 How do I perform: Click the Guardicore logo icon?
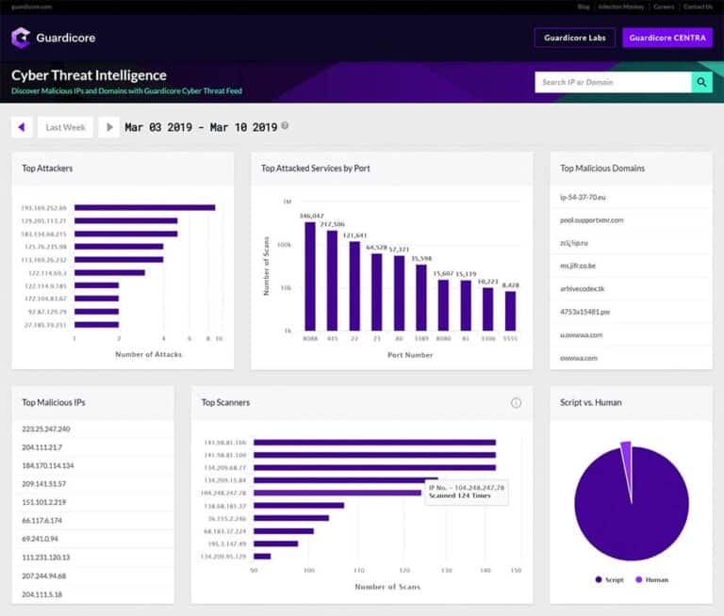(21, 38)
